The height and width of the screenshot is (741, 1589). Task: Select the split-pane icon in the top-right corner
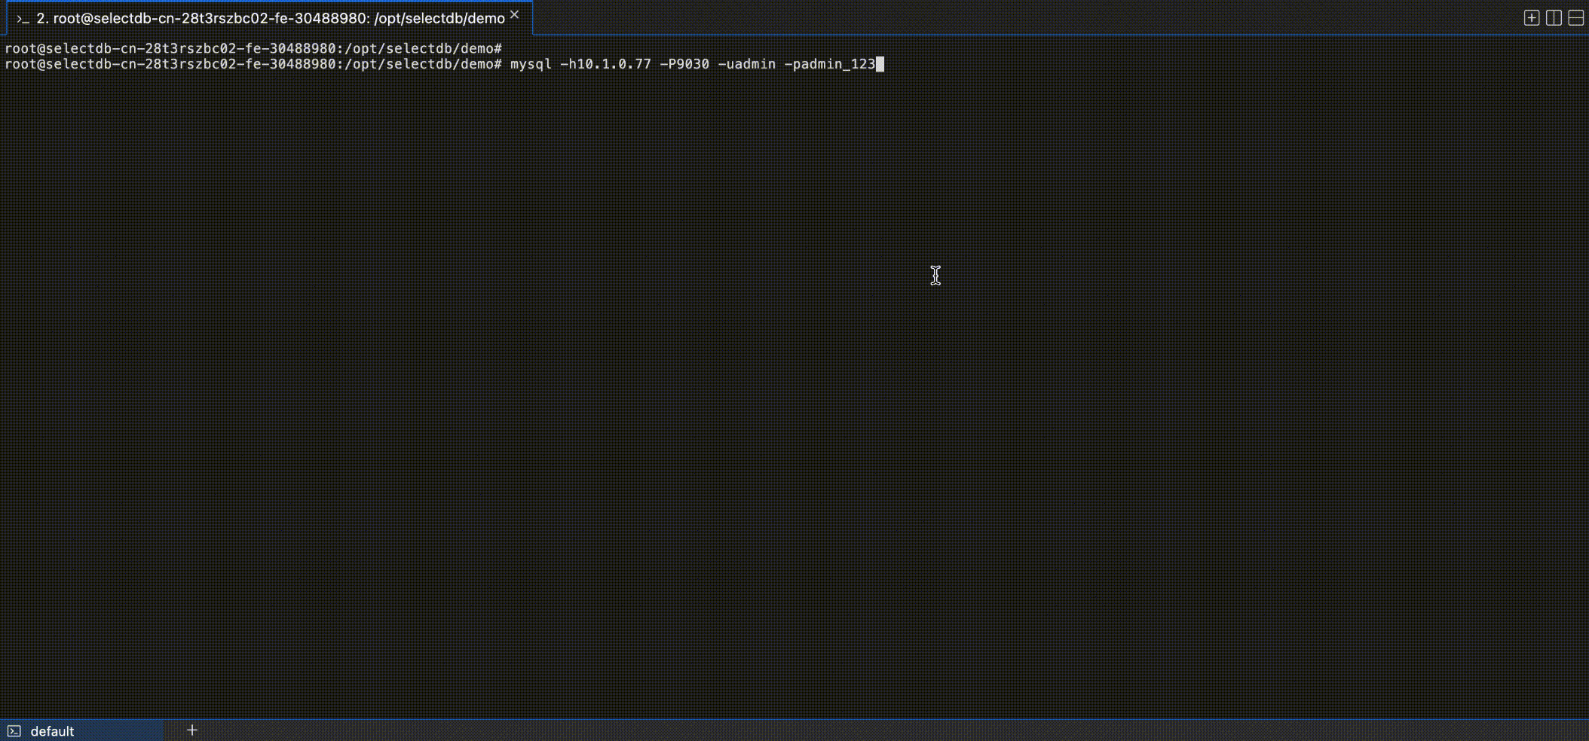(x=1554, y=16)
